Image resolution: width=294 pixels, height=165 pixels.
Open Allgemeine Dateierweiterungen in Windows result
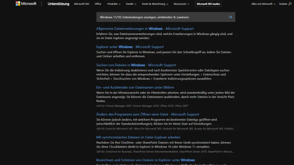145,29
